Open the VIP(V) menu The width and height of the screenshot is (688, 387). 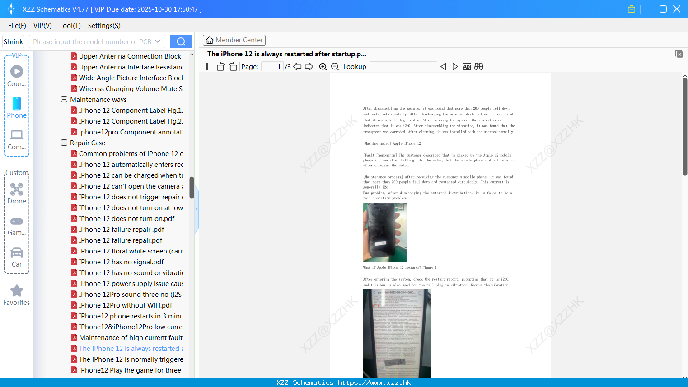42,26
